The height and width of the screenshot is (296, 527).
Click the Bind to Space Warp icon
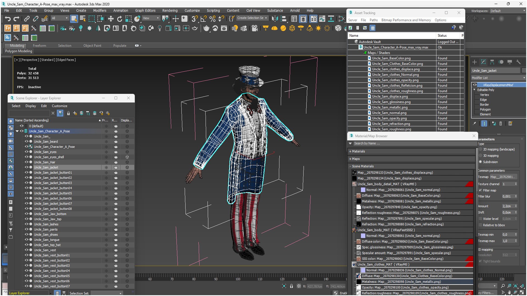(44, 19)
